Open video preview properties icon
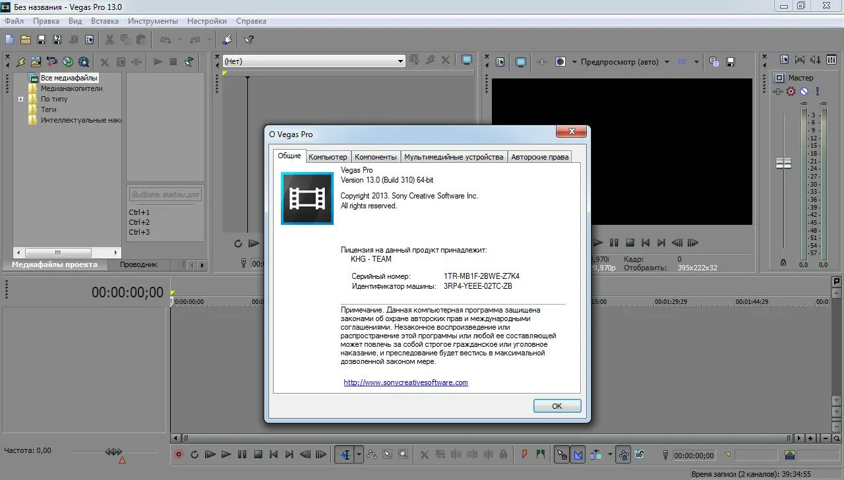Image resolution: width=844 pixels, height=480 pixels. coord(500,62)
